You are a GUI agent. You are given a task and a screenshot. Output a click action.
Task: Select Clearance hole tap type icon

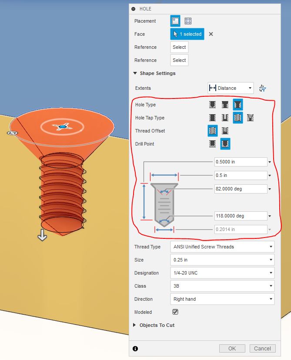click(225, 118)
